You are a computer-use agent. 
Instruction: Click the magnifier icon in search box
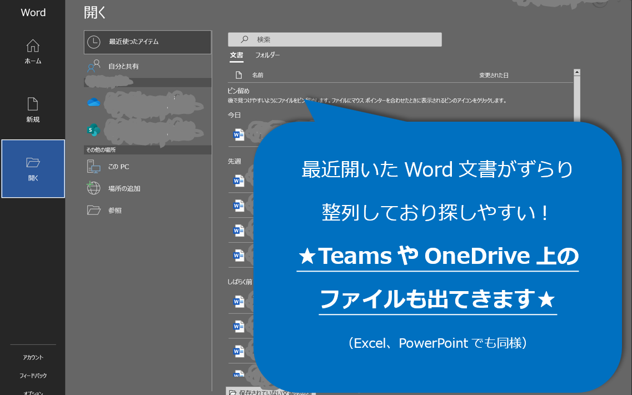(244, 39)
